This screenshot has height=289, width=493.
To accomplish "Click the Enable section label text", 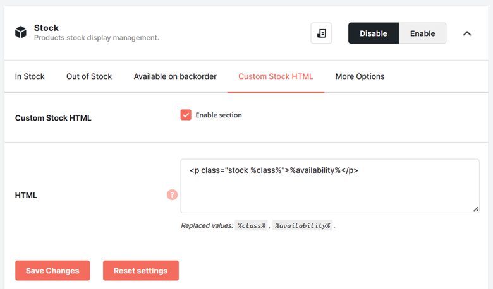I will click(x=219, y=115).
